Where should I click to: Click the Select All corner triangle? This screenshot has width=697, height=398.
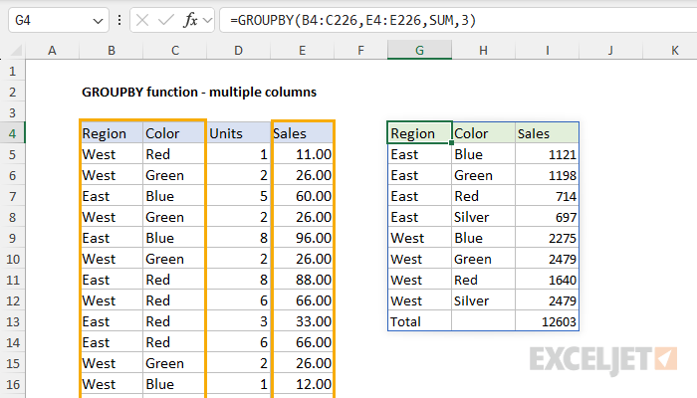[x=16, y=51]
